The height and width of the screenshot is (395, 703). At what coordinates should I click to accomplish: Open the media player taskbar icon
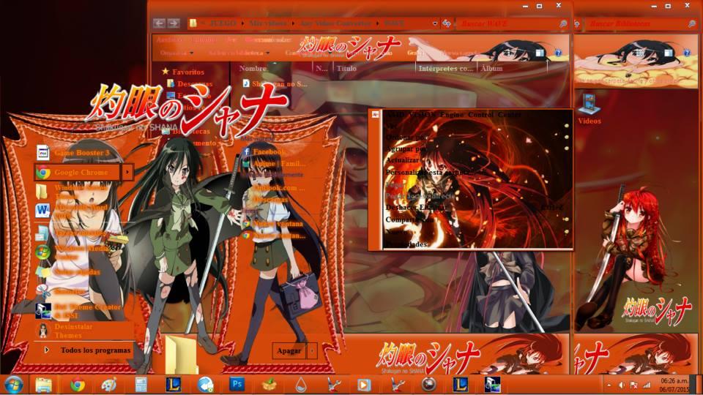[x=364, y=385]
